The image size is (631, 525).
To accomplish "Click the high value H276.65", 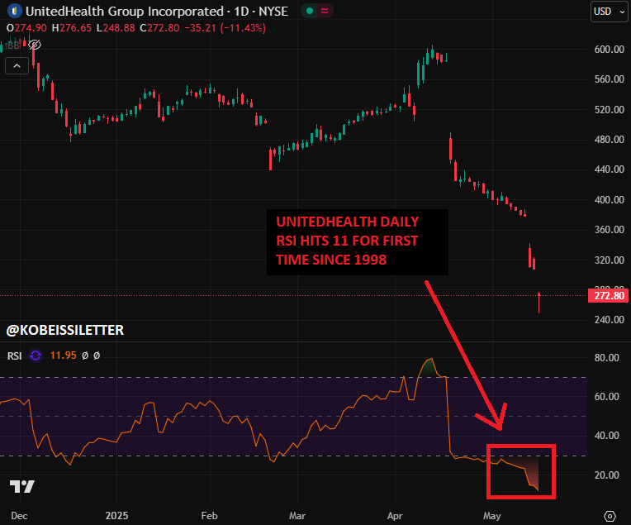I will pyautogui.click(x=72, y=28).
